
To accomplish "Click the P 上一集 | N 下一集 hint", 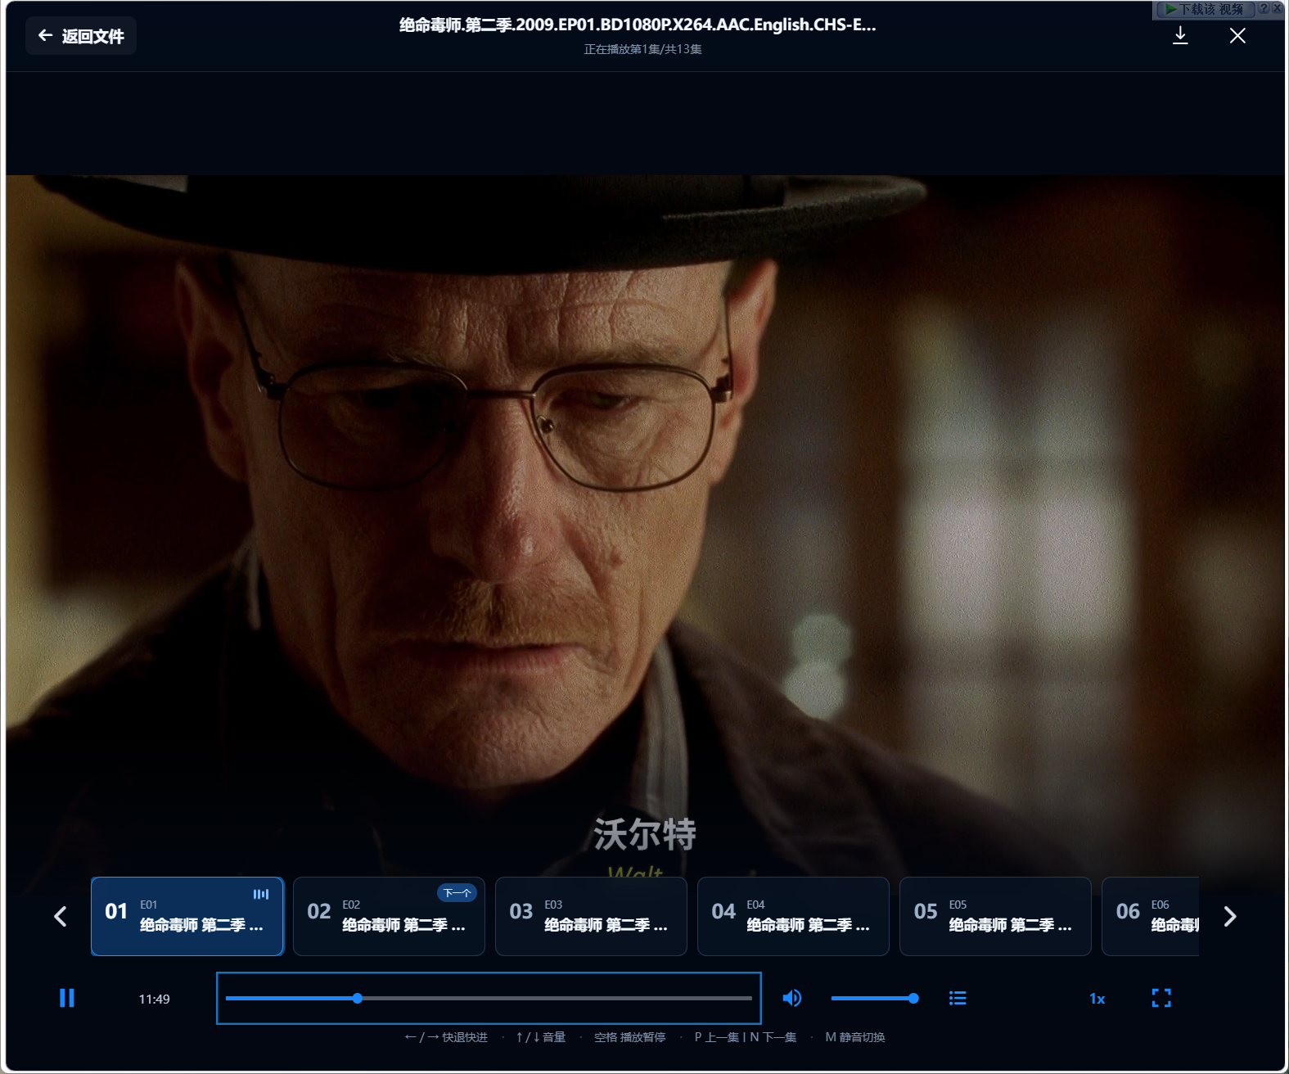I will coord(746,1037).
